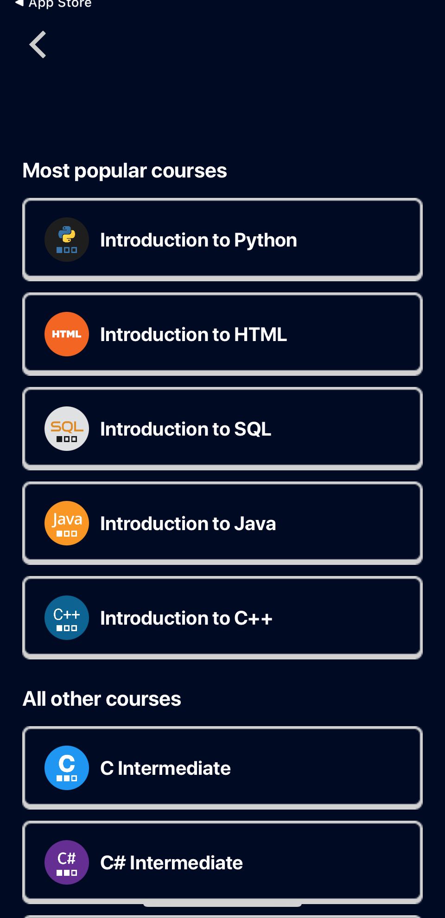
Task: Tap the Most popular courses heading
Action: pyautogui.click(x=125, y=171)
